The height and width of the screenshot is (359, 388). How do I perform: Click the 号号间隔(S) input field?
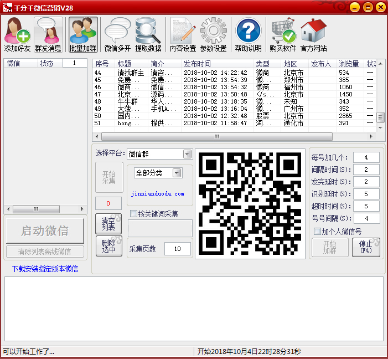coord(366,218)
